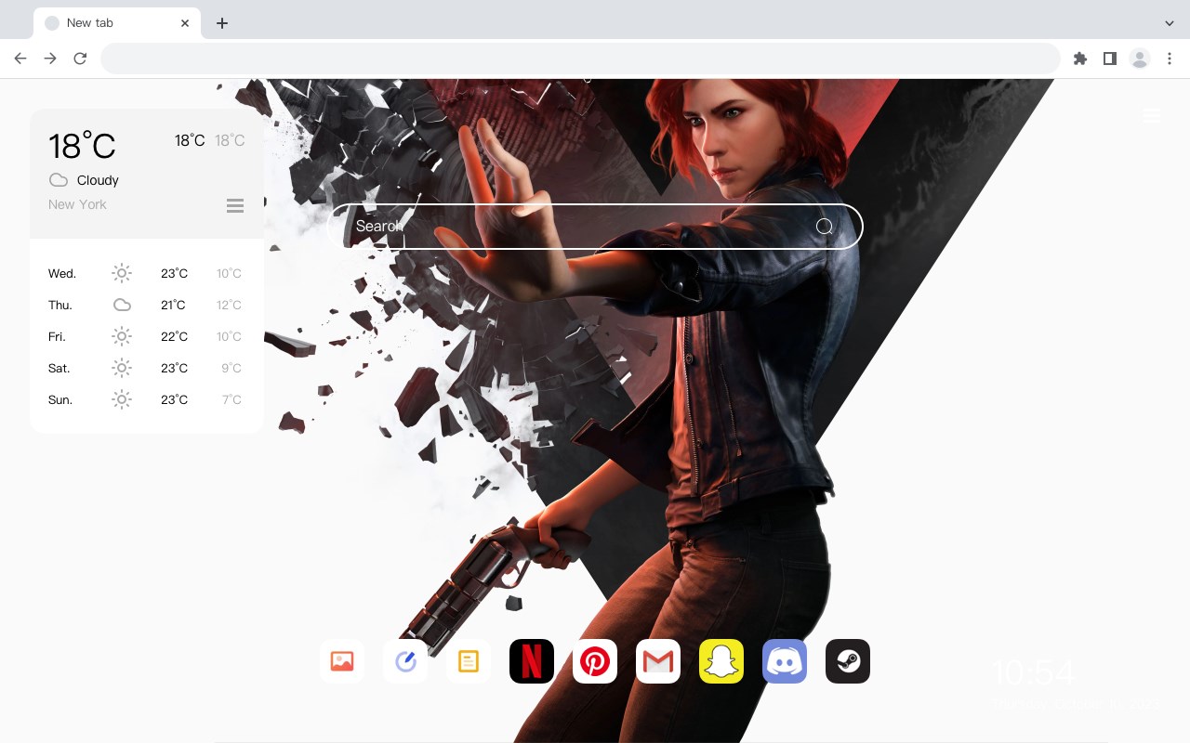
Task: Open the page hamburger menu at top right
Action: point(1151,115)
